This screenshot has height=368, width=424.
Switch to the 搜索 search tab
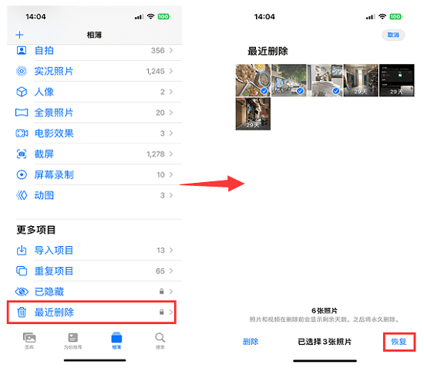tap(160, 341)
